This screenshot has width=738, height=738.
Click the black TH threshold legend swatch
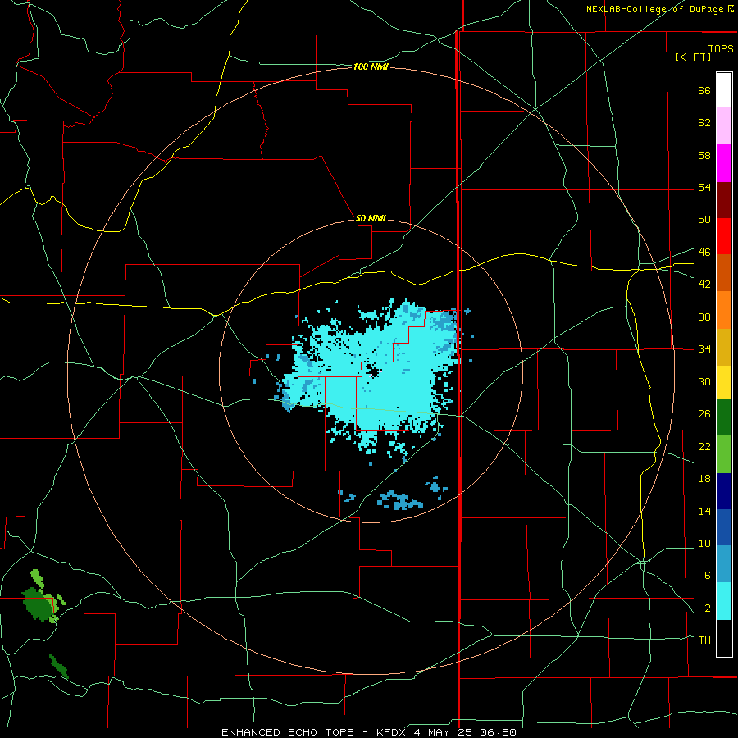(724, 638)
